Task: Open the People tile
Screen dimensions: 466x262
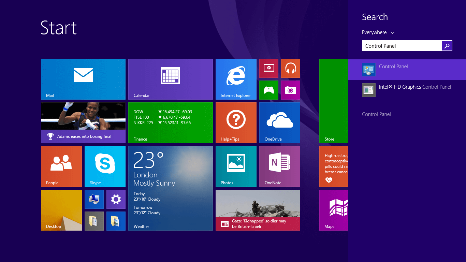Action: click(x=61, y=166)
